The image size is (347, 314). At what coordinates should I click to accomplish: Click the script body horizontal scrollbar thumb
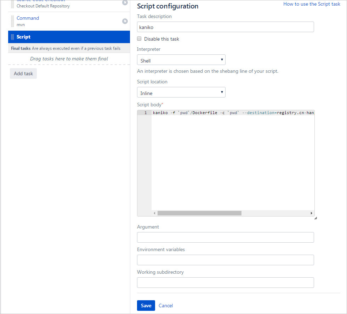point(199,213)
